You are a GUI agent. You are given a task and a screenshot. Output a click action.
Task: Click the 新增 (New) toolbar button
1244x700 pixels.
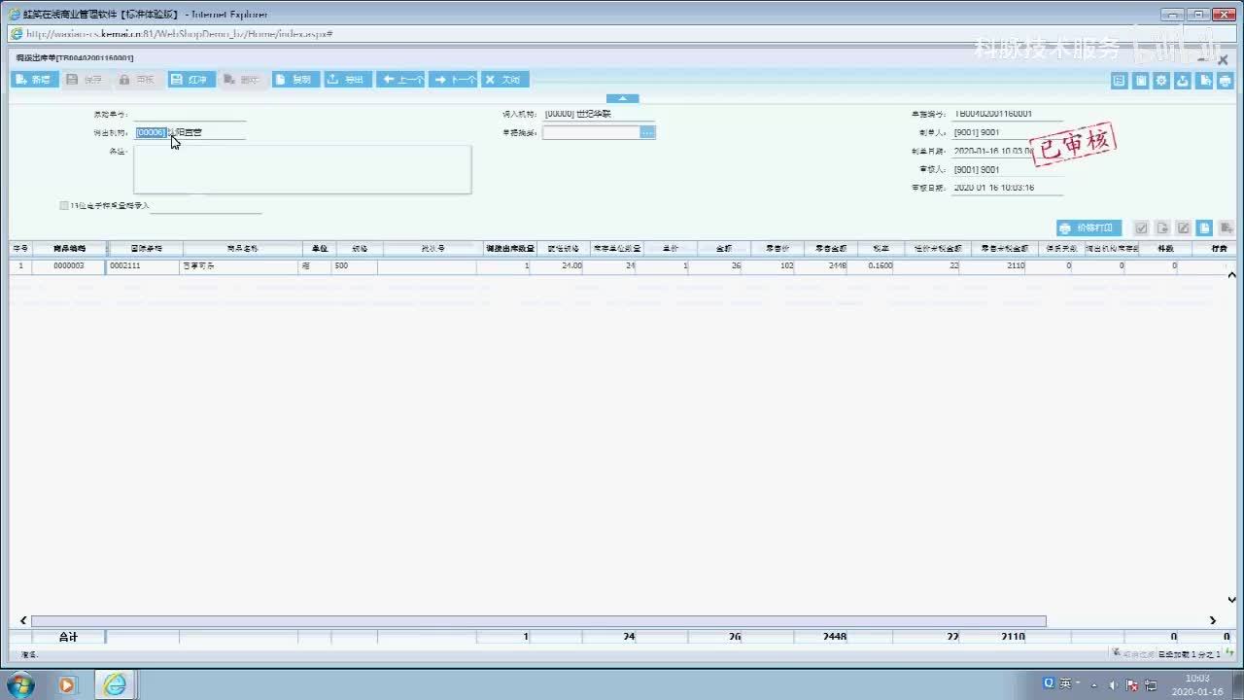34,80
